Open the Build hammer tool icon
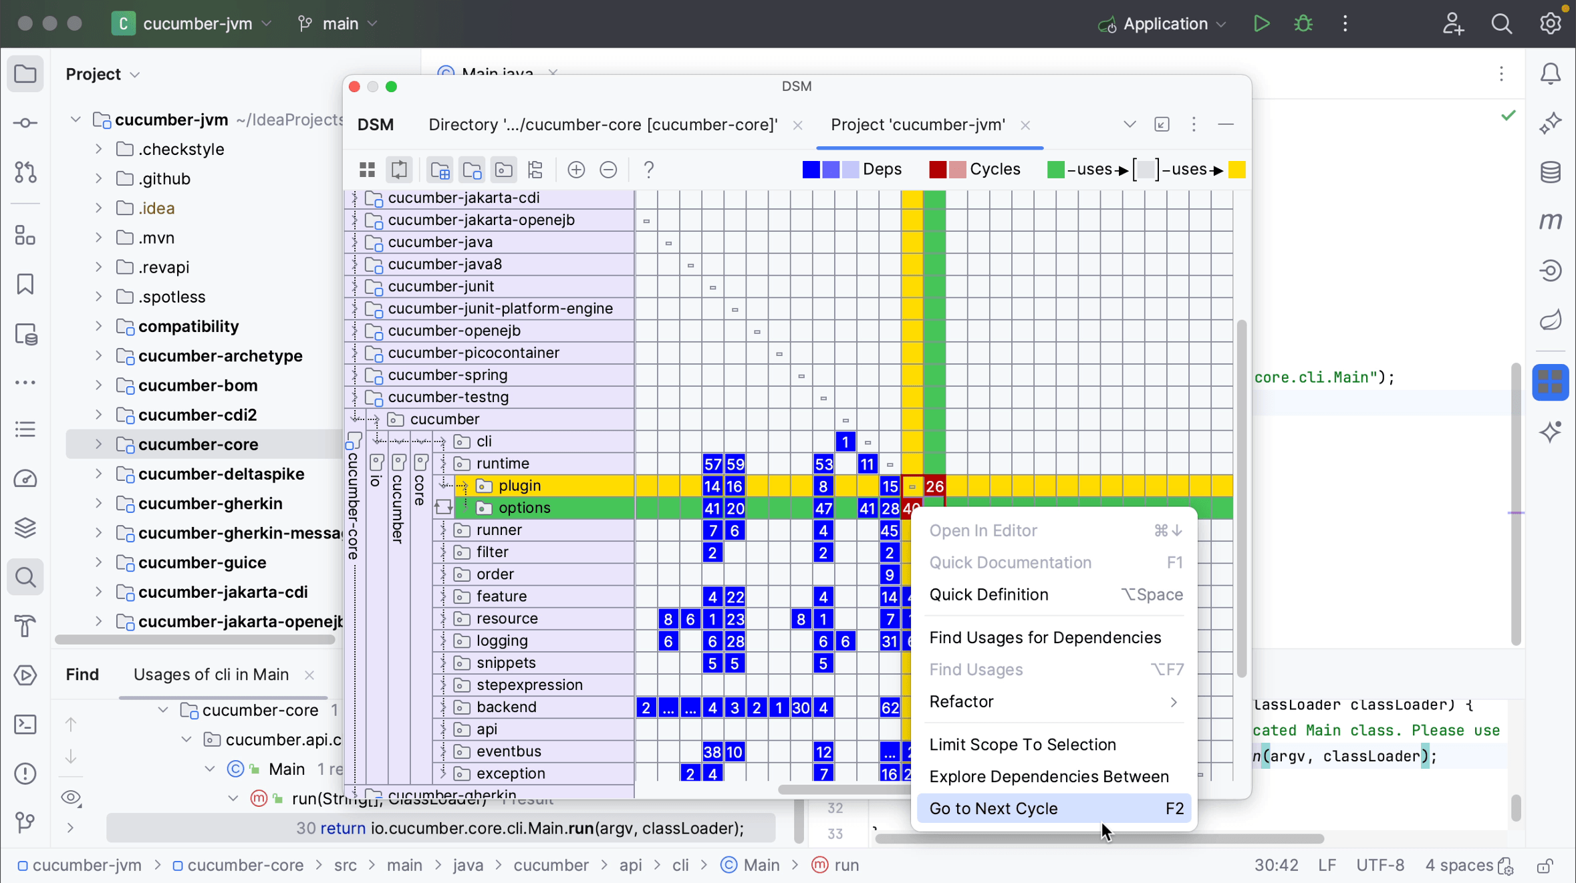This screenshot has width=1576, height=883. click(25, 627)
